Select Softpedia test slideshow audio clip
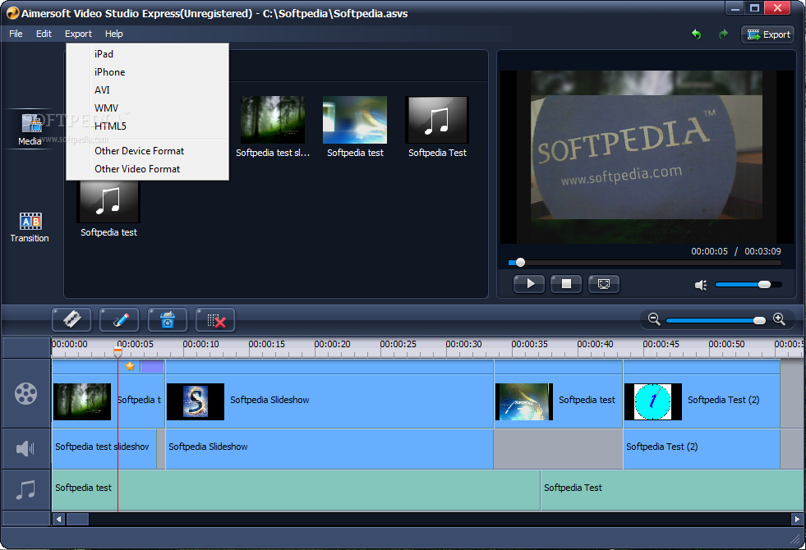Viewport: 806px width, 550px height. [104, 448]
